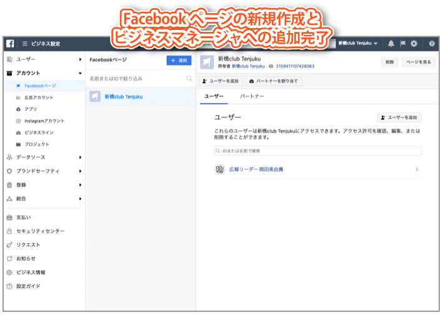Image resolution: width=443 pixels, height=315 pixels.
Task: Open アプリ in the sidebar
Action: click(31, 109)
